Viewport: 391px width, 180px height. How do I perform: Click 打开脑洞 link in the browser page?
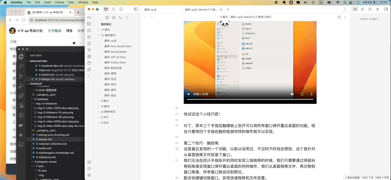(55, 31)
